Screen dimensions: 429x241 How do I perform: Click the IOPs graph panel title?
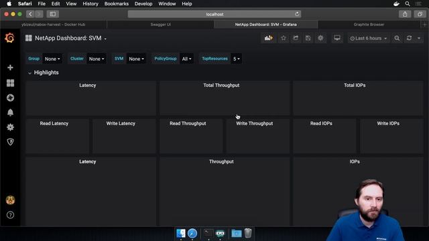(x=355, y=162)
